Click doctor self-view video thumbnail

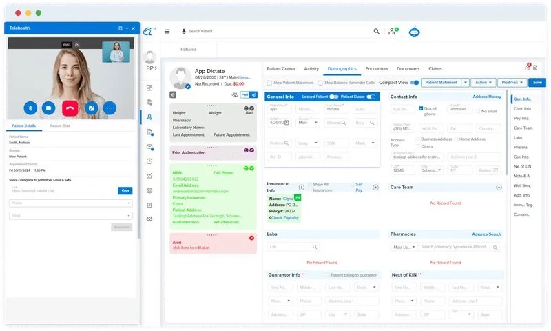116,52
